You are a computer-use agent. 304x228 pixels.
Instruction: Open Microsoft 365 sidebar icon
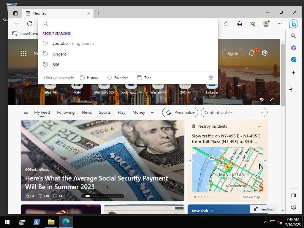[294, 48]
